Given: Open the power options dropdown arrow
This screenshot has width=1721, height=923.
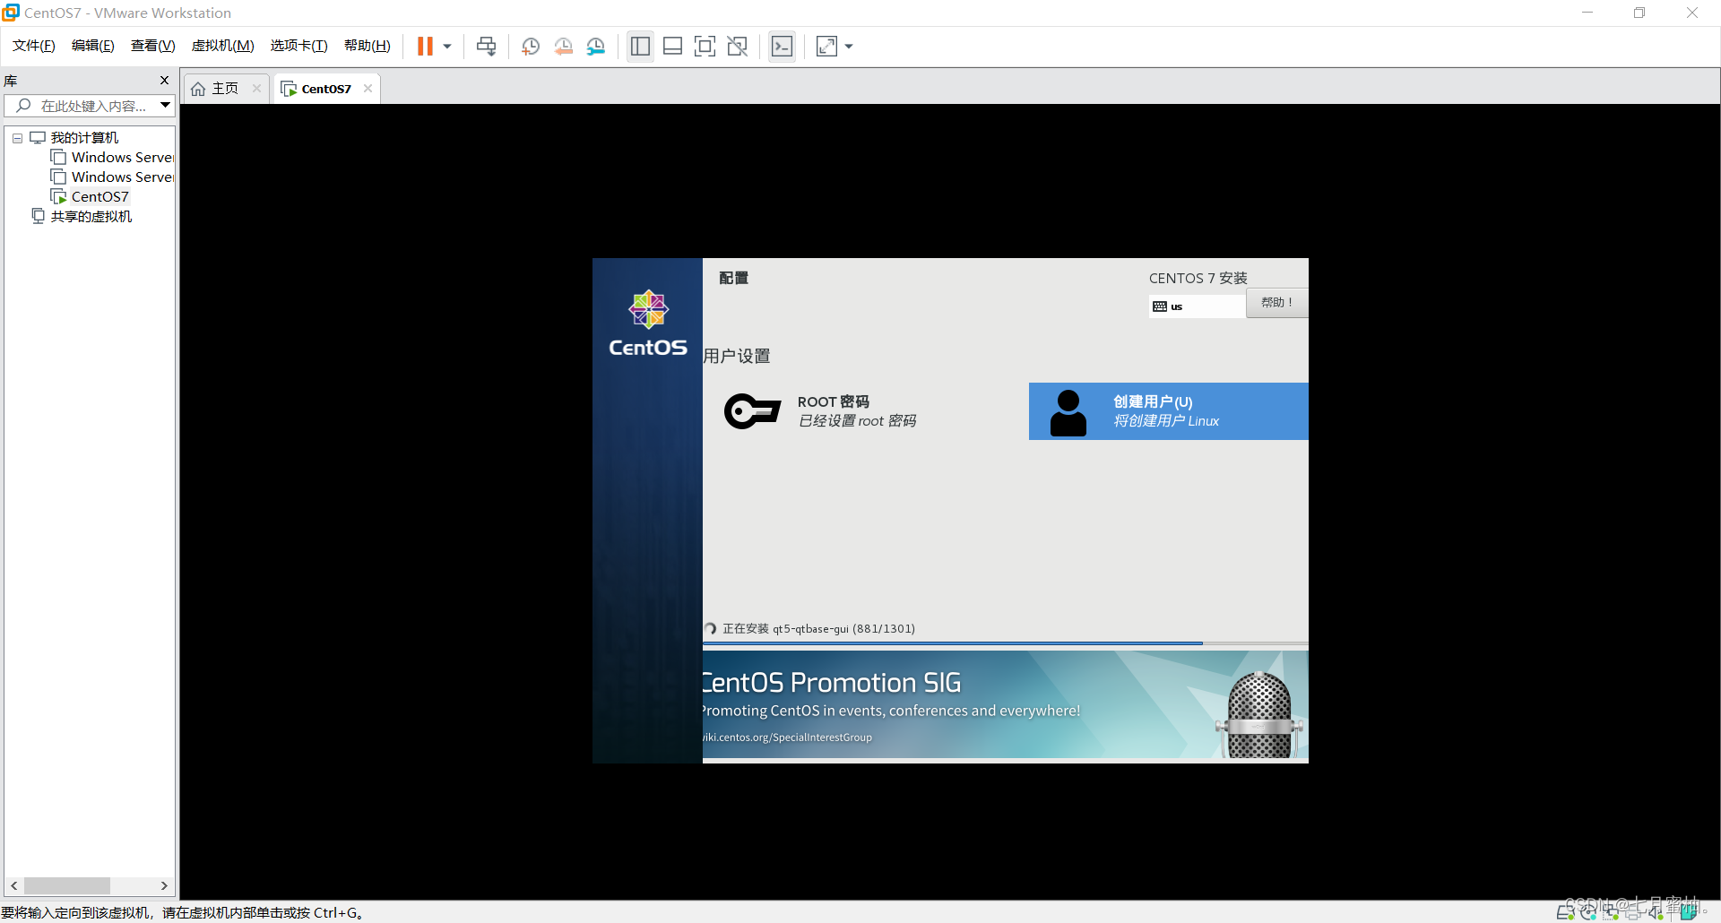Looking at the screenshot, I should [447, 46].
